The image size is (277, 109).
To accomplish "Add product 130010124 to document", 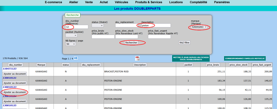I will tap(15, 101).
